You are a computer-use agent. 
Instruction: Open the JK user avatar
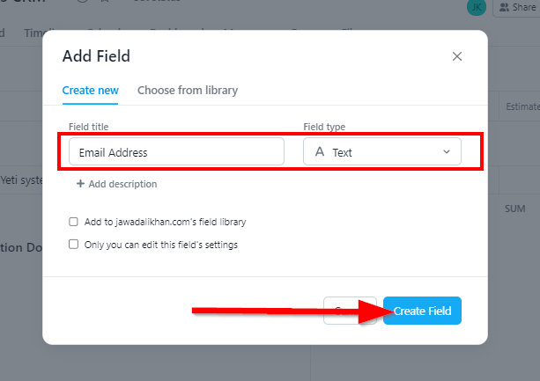477,7
